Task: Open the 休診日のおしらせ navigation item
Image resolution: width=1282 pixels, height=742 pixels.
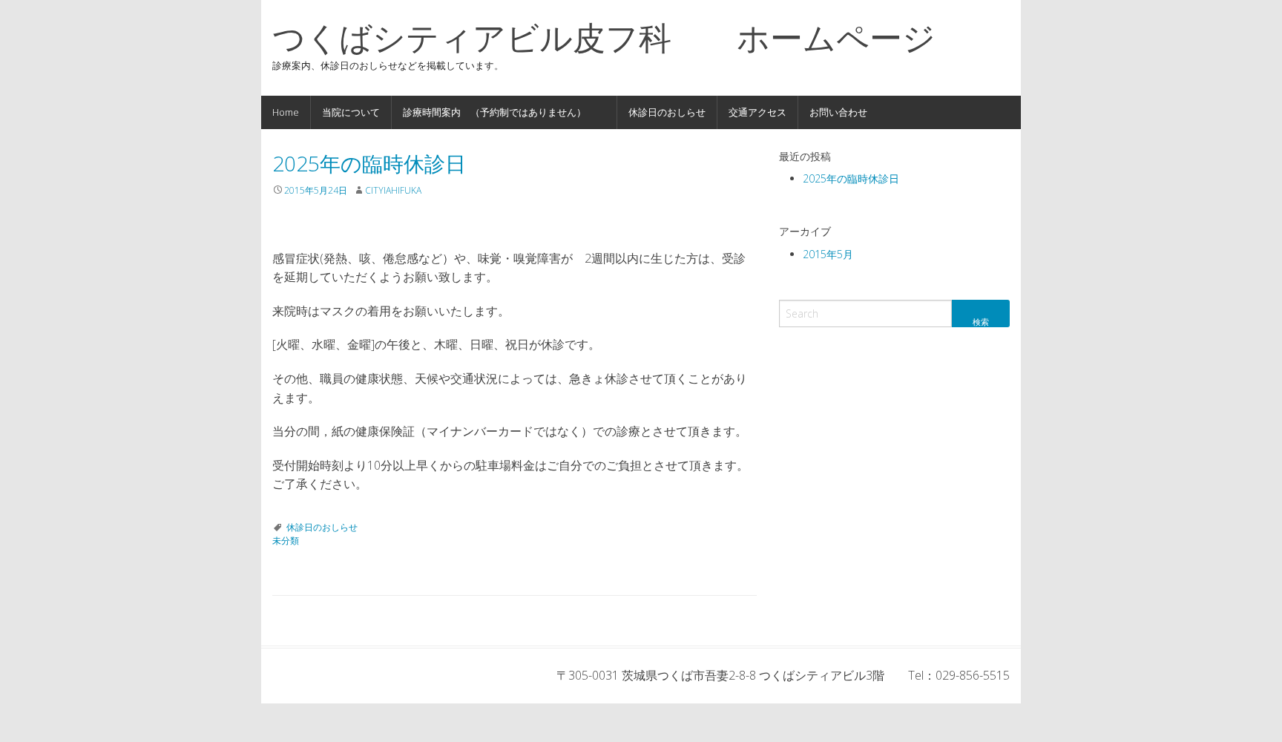Action: [665, 112]
